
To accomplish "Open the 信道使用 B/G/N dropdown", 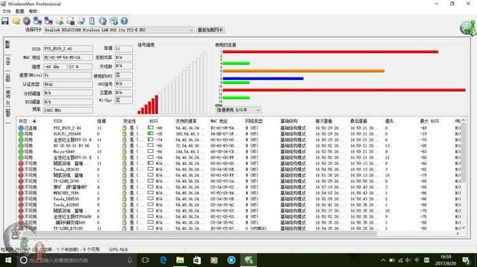I will tap(238, 110).
